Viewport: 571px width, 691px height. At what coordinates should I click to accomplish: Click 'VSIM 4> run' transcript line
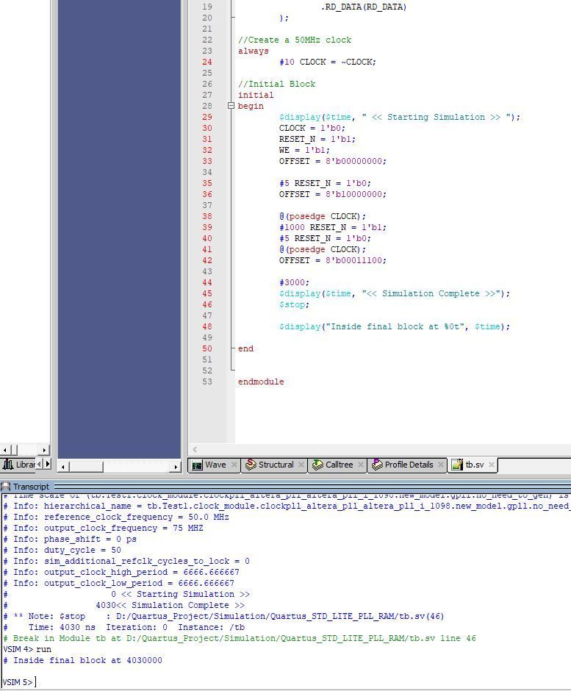click(27, 649)
